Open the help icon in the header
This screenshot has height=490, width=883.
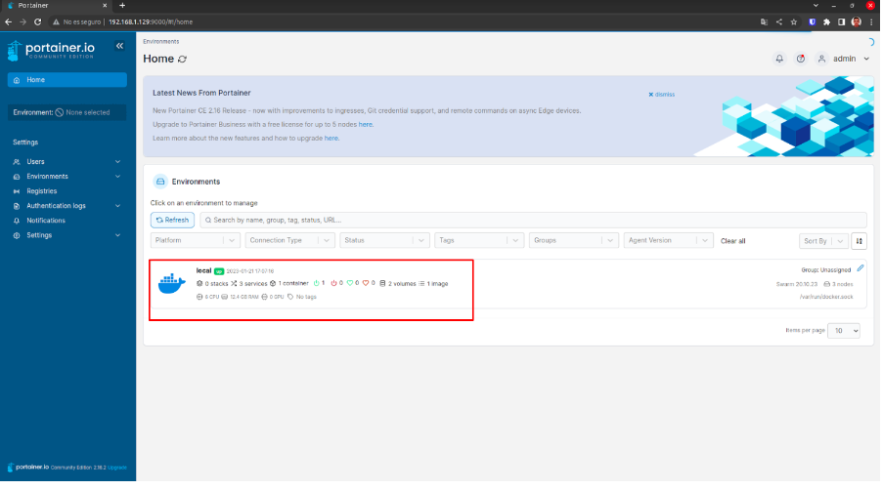(x=801, y=59)
